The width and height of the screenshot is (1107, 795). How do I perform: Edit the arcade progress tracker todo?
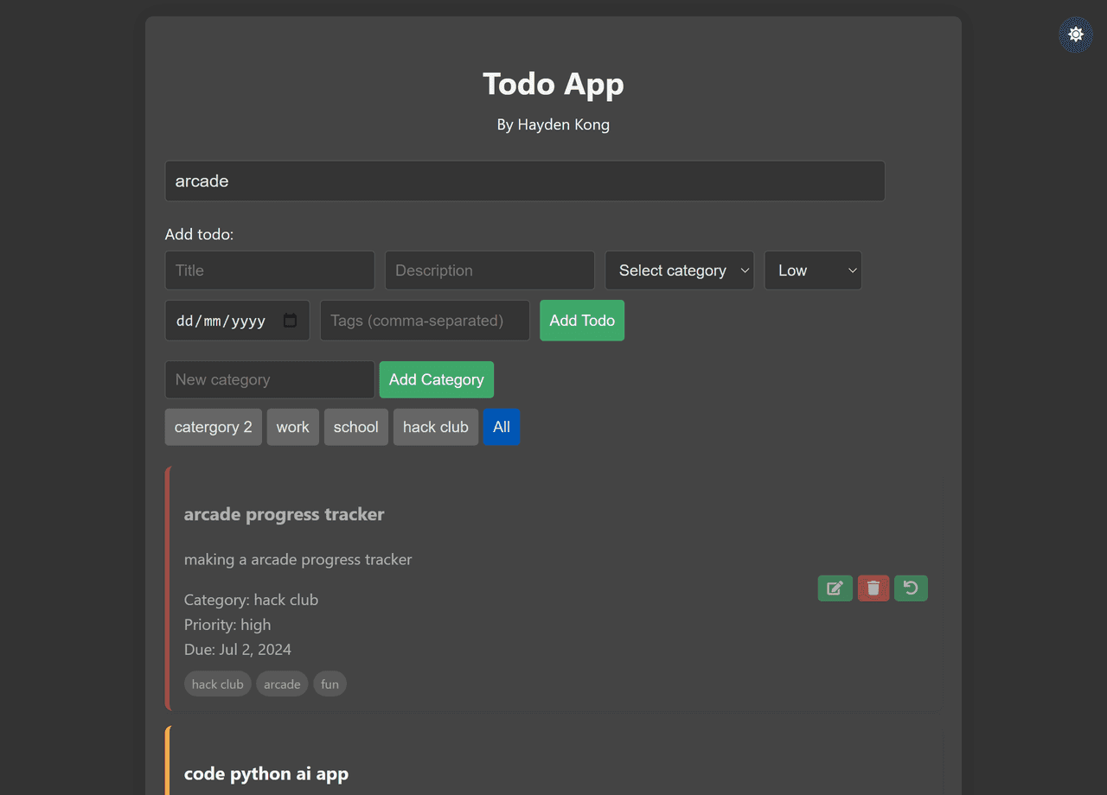click(835, 588)
